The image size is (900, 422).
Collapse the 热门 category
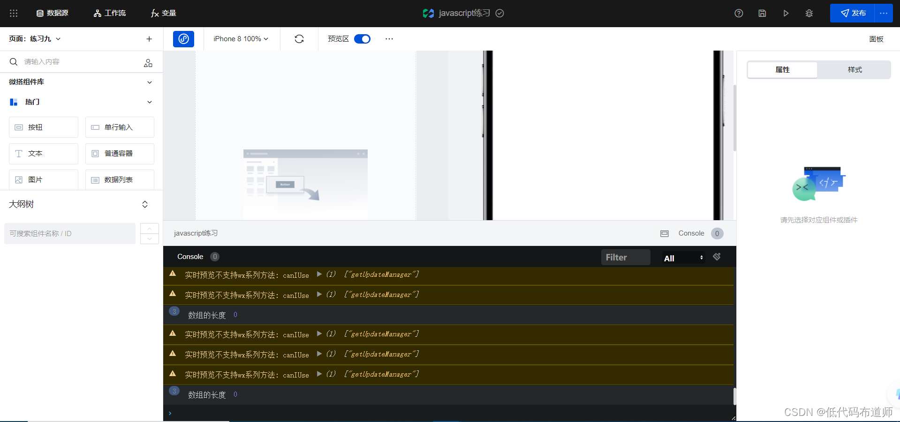(x=150, y=102)
